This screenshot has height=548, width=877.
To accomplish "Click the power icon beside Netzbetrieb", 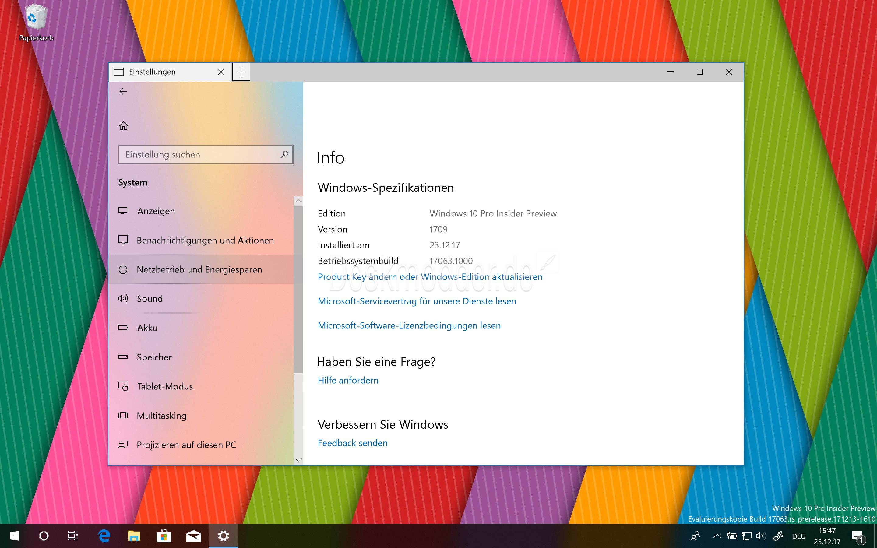I will click(x=123, y=269).
